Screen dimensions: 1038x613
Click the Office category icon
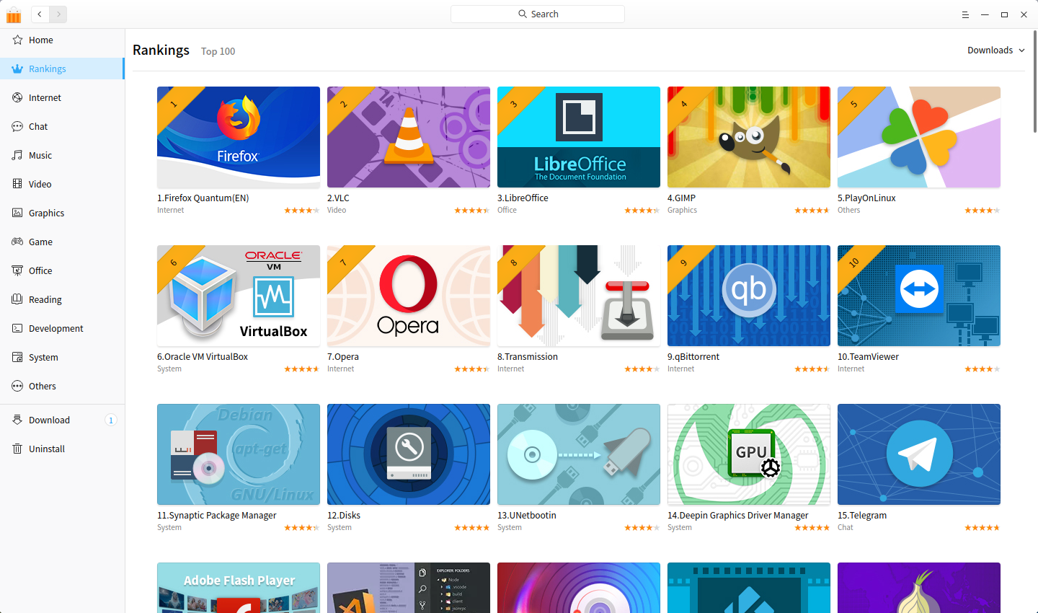point(17,270)
